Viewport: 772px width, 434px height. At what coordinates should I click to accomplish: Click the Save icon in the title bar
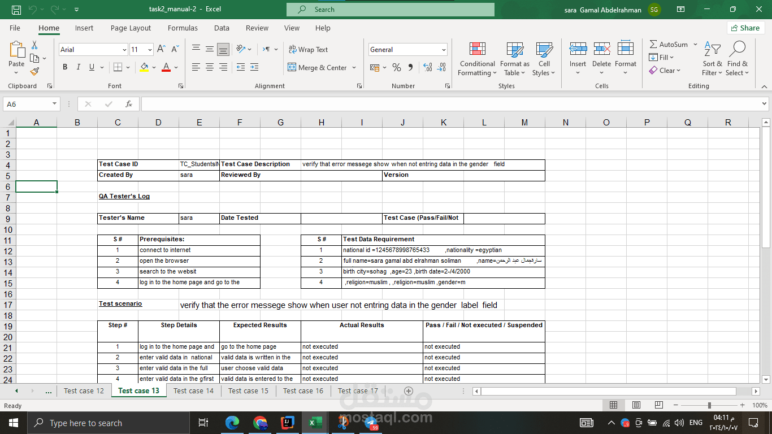(x=16, y=10)
